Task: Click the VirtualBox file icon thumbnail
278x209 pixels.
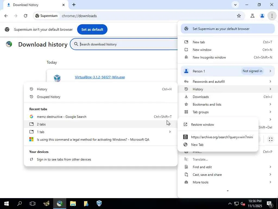Action: [57, 78]
